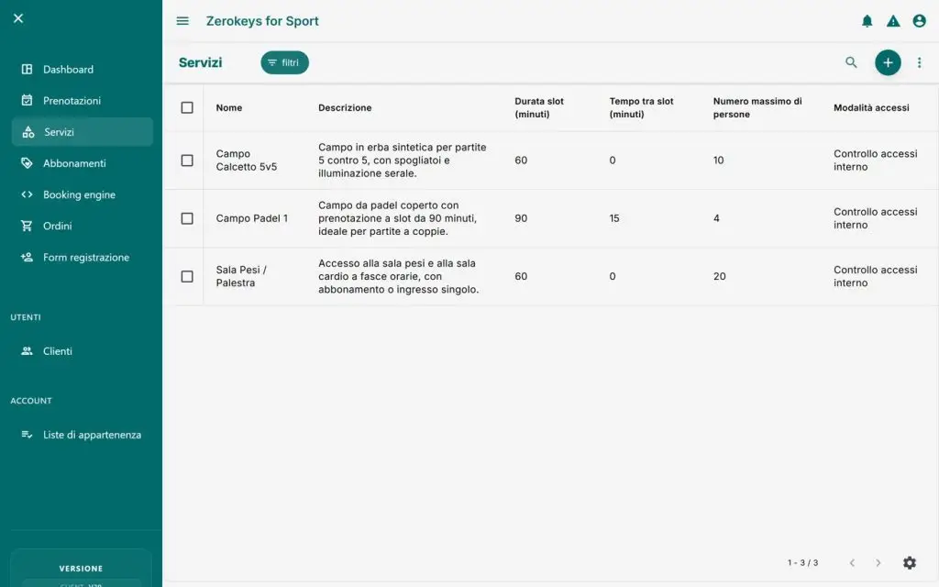Click the description starting 'Campo in erba sintetica'
Viewport: 939px width, 587px height.
(x=402, y=160)
